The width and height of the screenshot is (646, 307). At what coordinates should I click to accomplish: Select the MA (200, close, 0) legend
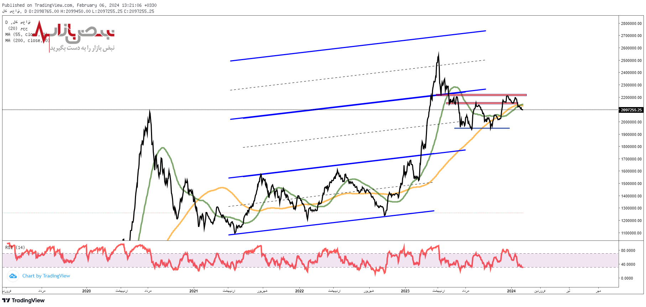tap(27, 41)
